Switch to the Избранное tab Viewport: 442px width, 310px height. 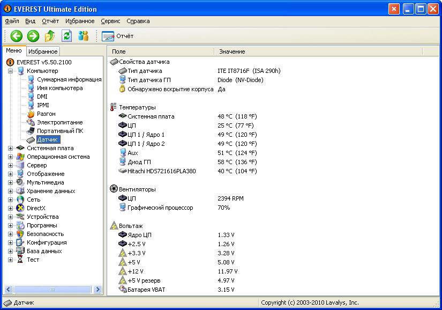point(42,51)
